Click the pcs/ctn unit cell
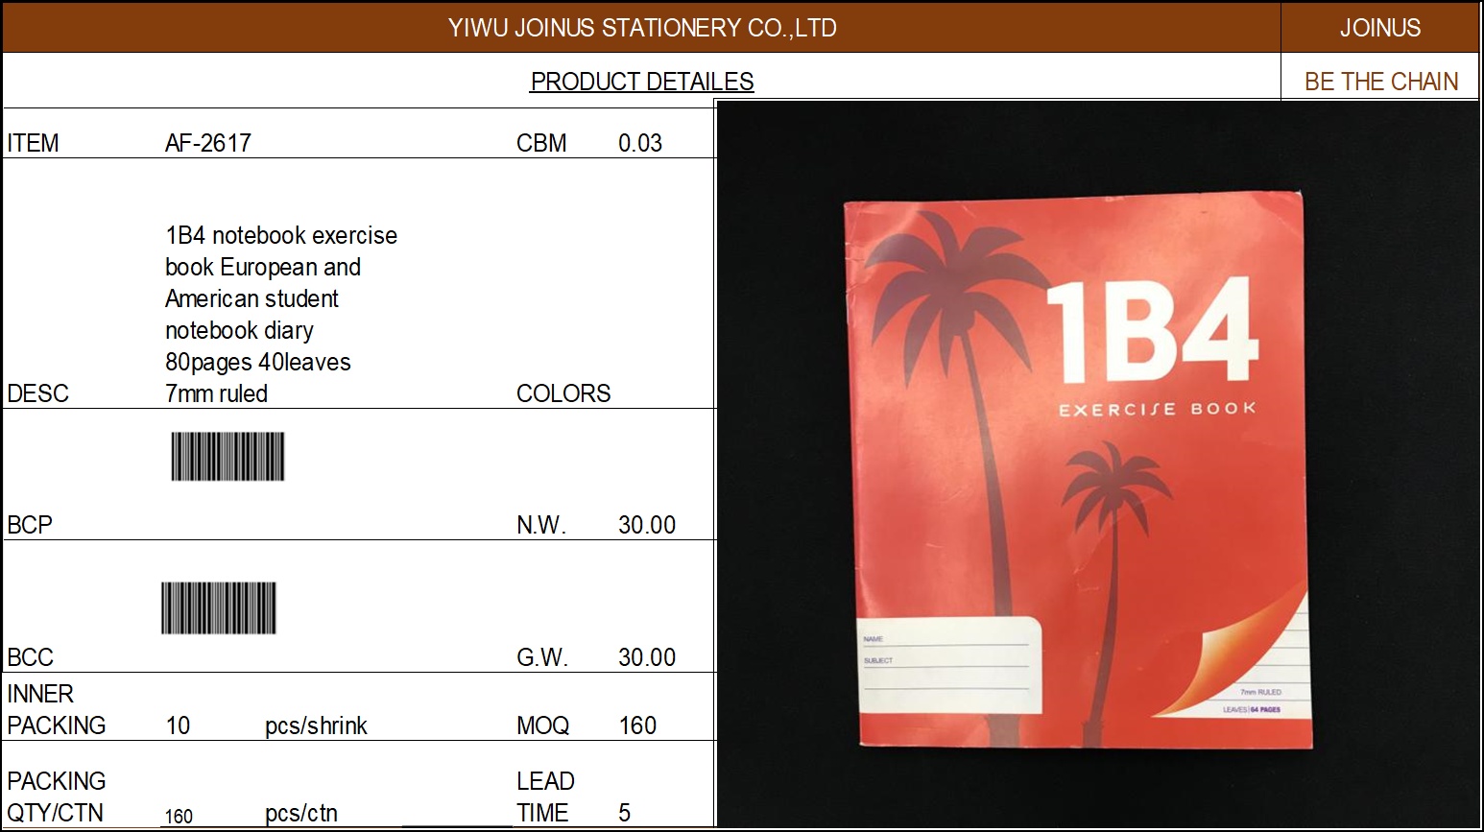1484x832 pixels. [x=301, y=813]
